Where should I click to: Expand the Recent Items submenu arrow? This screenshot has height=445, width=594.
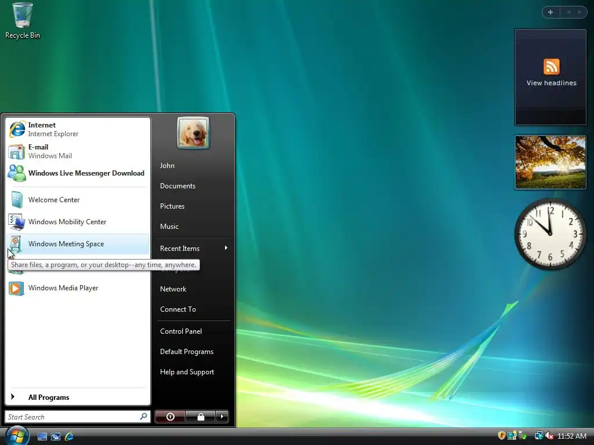[226, 248]
